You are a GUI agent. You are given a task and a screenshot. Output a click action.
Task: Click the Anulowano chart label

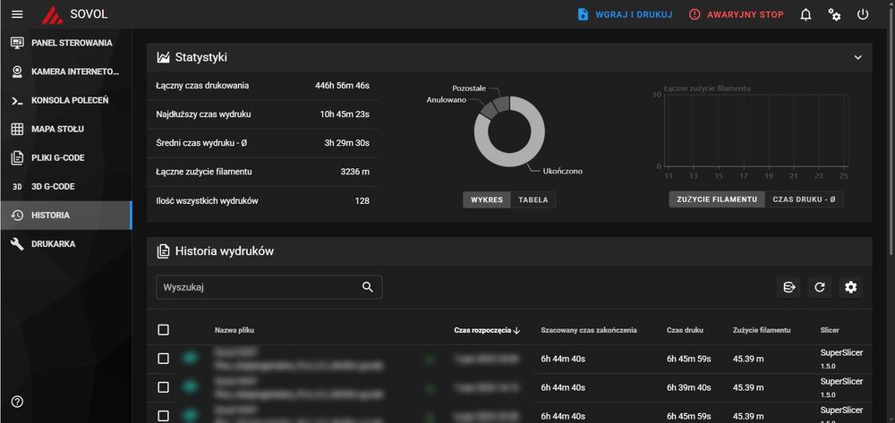(x=447, y=100)
